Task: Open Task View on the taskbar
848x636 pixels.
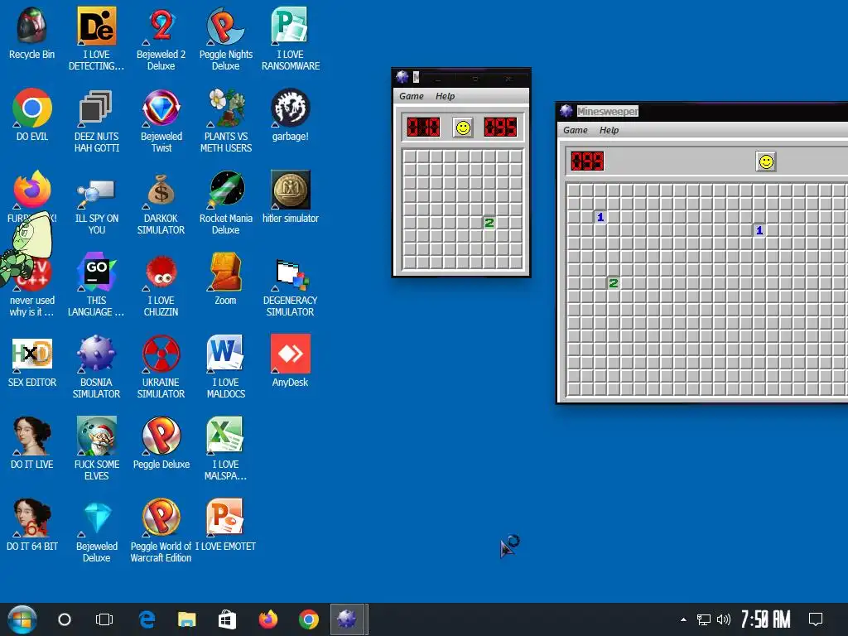Action: [104, 619]
